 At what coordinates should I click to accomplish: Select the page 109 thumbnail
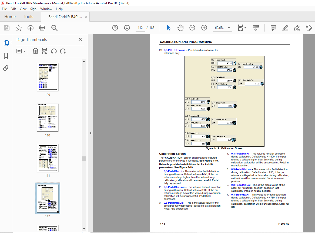point(48,77)
